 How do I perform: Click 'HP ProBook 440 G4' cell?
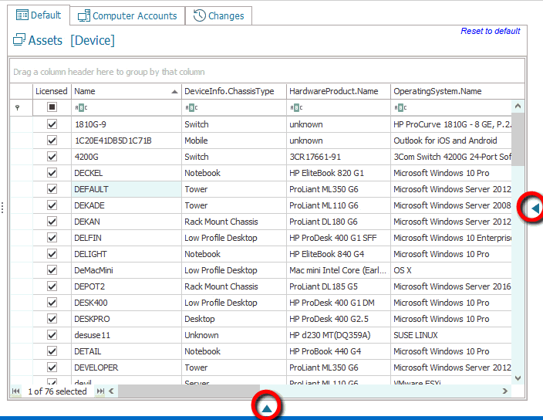339,351
